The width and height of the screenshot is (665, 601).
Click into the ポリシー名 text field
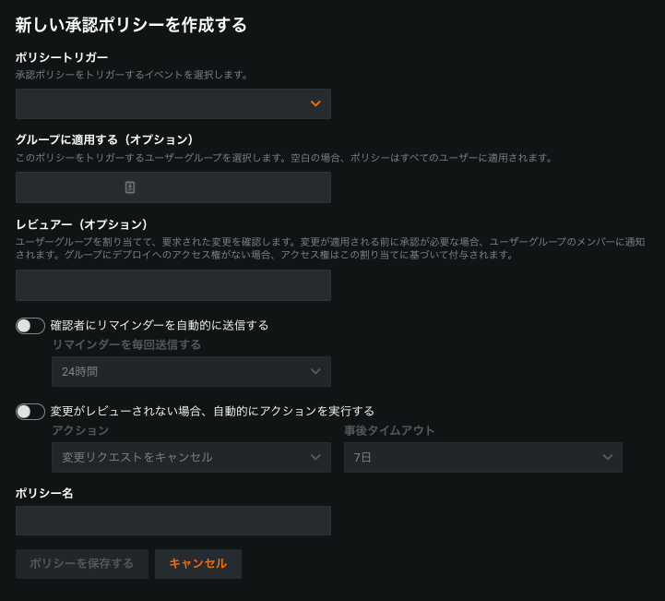(172, 521)
